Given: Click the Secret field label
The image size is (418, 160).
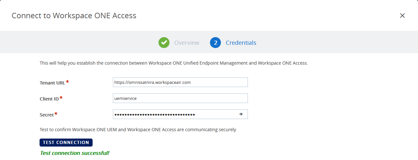Looking at the screenshot, I should pyautogui.click(x=47, y=115).
